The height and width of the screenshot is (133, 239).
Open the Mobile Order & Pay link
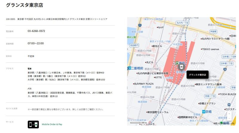click(52, 124)
